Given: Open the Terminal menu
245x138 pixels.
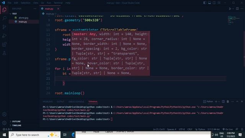Looking at the screenshot, I should coord(58,3).
